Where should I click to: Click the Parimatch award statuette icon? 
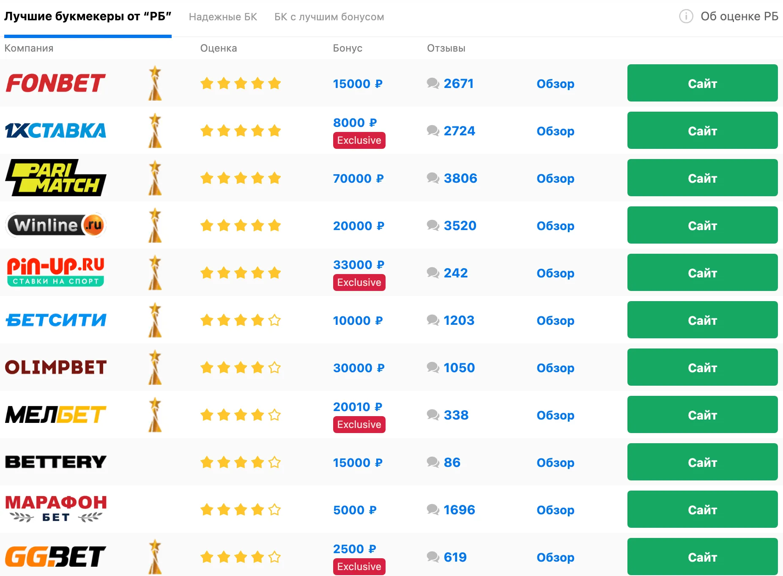tap(155, 178)
